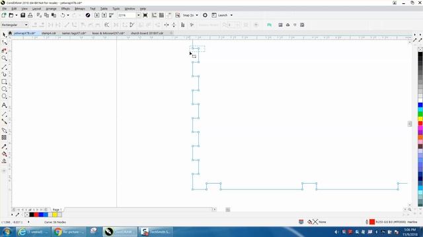Select the Transparency checkerboard tool
Screen dimensions: 423x237
(x=4, y=138)
